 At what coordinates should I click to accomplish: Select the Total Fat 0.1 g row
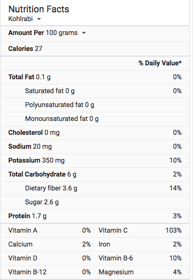pos(95,77)
